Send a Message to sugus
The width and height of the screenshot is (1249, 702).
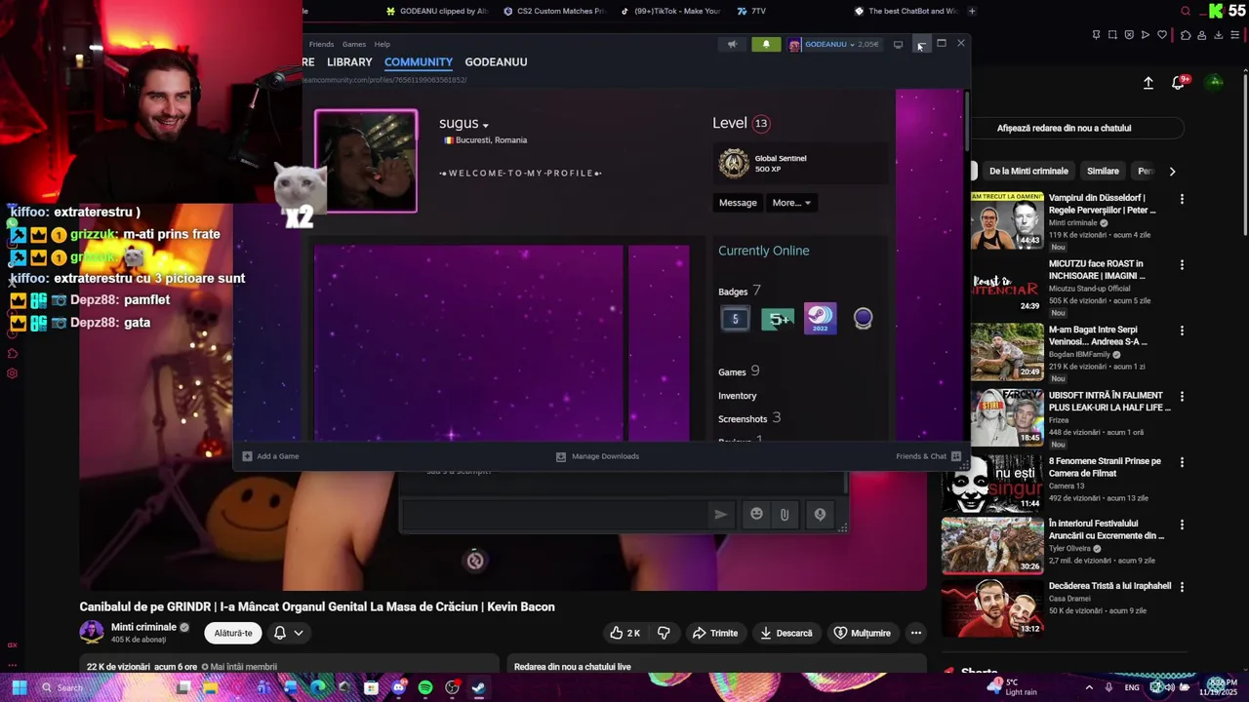tap(738, 203)
